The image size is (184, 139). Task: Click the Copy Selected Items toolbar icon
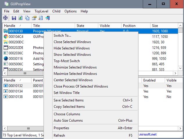[x=27, y=18]
